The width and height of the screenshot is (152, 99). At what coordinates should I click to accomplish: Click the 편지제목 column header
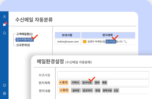point(108,35)
